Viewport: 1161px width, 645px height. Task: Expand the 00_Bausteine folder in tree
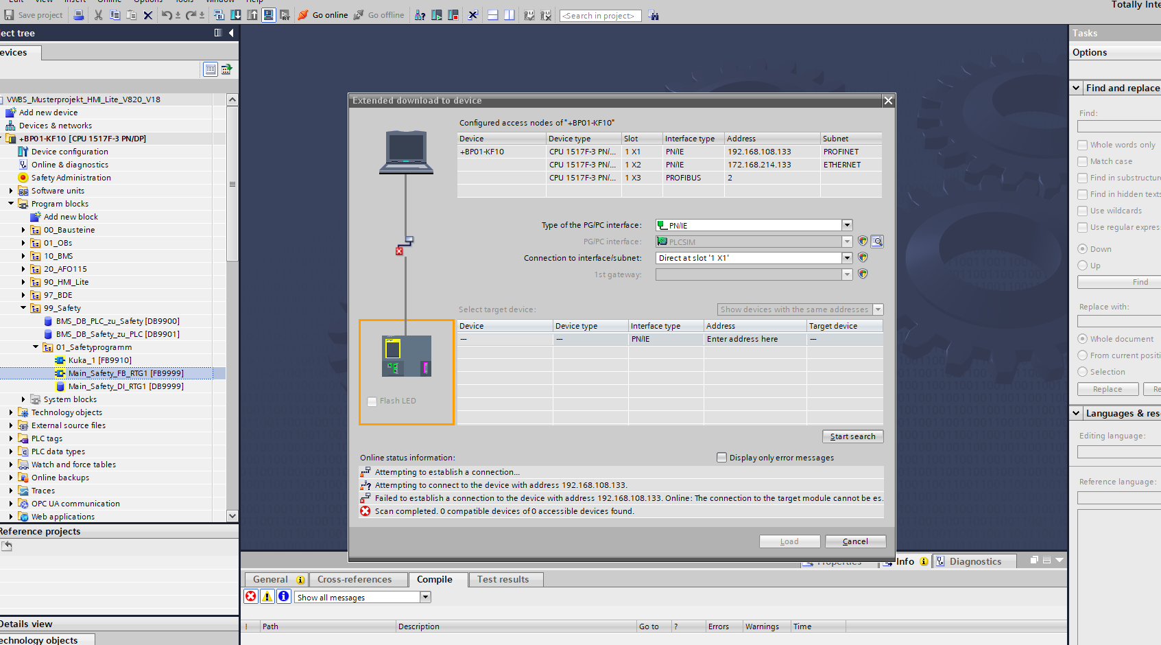tap(23, 230)
